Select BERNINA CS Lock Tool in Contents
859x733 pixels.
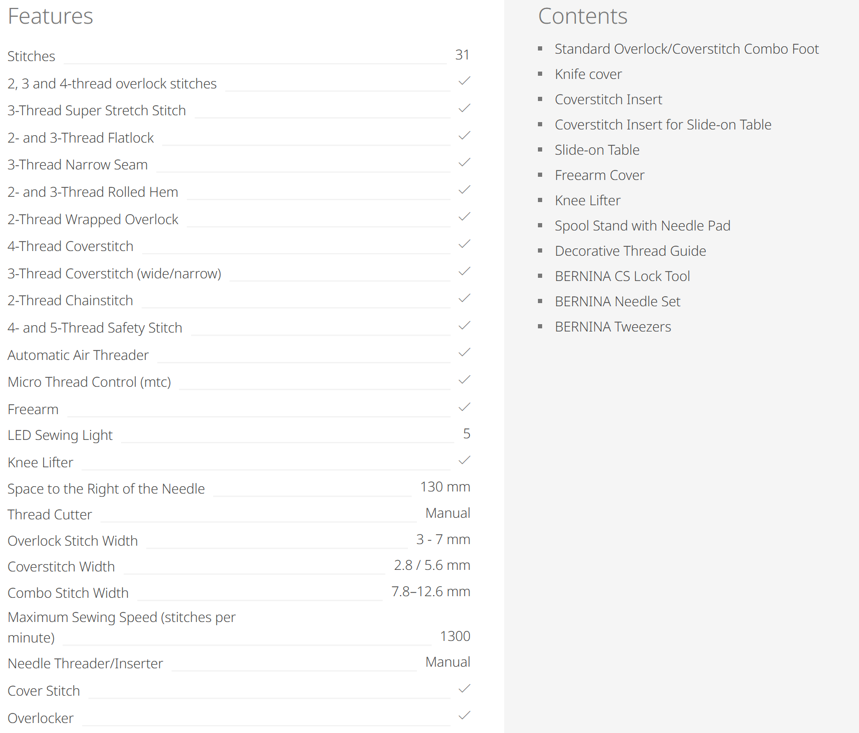pos(622,276)
